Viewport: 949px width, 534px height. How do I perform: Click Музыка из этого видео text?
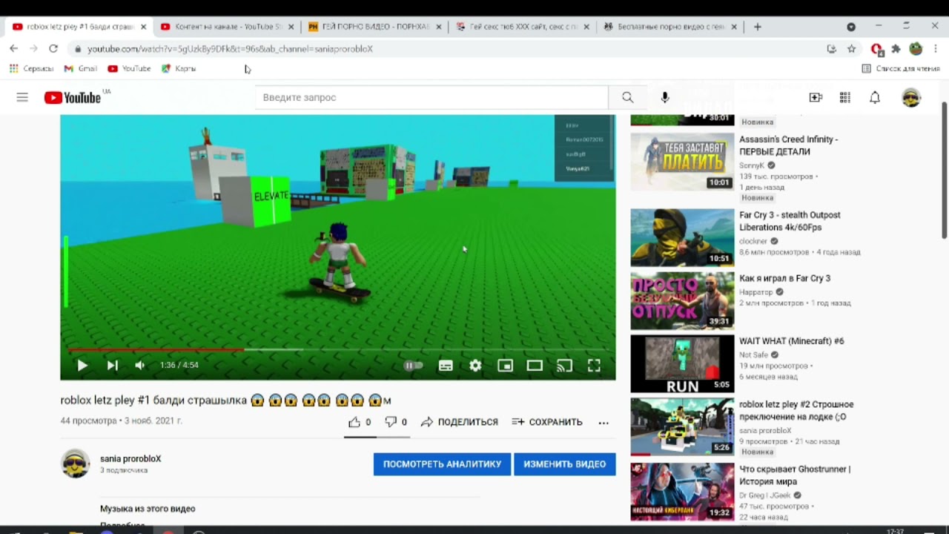pos(148,509)
